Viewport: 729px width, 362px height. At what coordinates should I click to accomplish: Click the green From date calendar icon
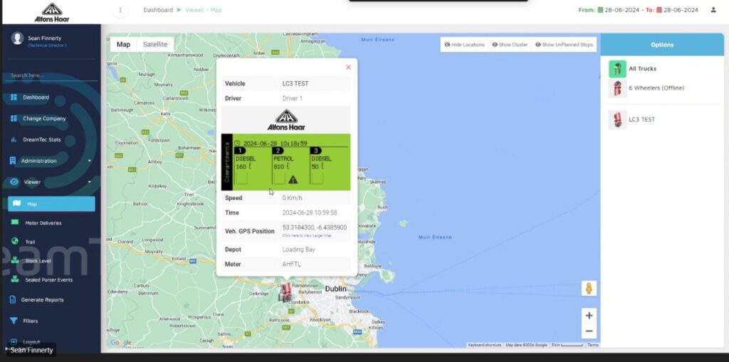(x=600, y=10)
